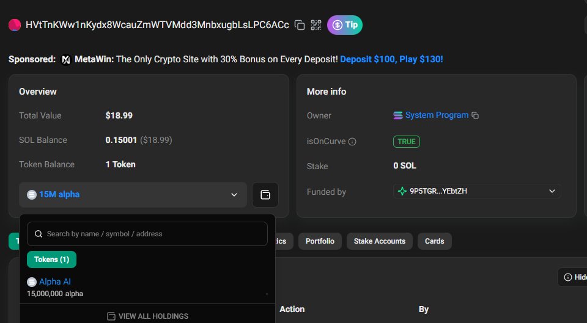The image size is (587, 323).
Task: Click the green funder sparkle icon
Action: [402, 191]
